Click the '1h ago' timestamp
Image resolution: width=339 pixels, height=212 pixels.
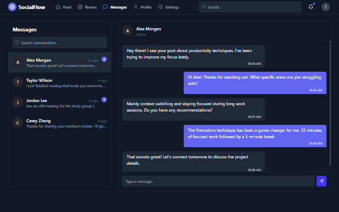[102, 81]
